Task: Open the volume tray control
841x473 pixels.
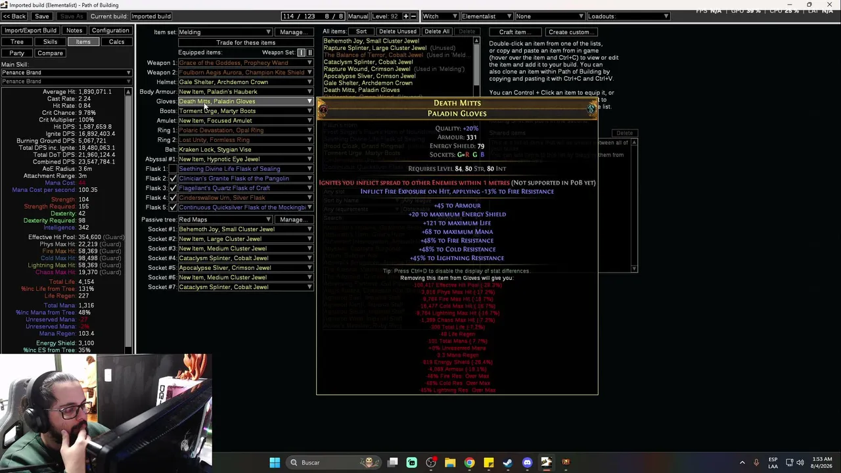Action: (800, 462)
